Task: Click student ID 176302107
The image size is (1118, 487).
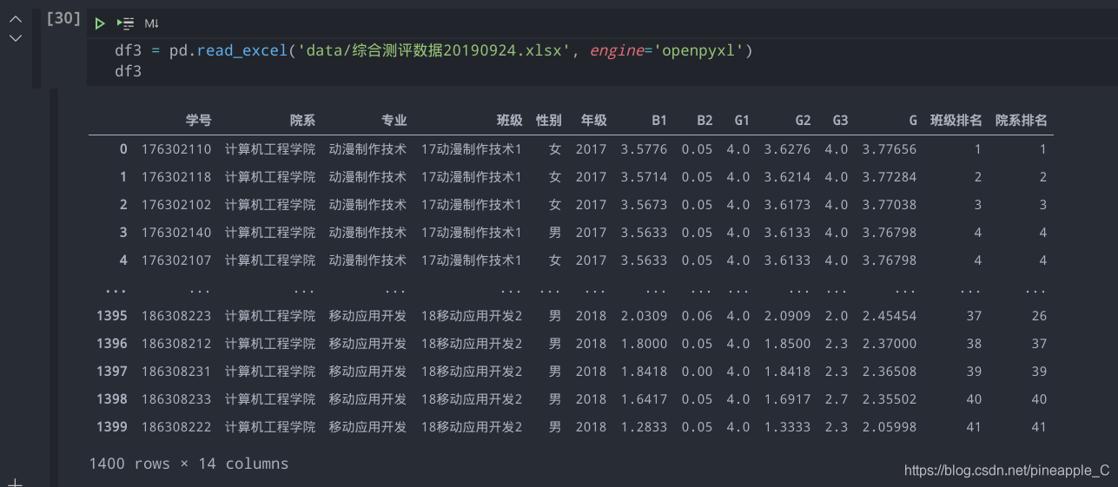Action: coord(176,260)
